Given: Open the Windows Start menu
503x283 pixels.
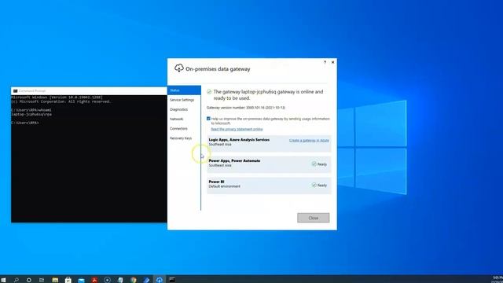Looking at the screenshot, I should coord(3,280).
